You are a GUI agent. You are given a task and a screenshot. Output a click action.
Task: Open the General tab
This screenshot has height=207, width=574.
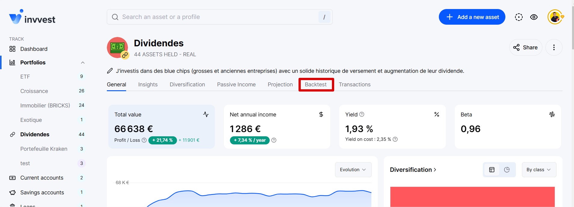click(x=116, y=85)
